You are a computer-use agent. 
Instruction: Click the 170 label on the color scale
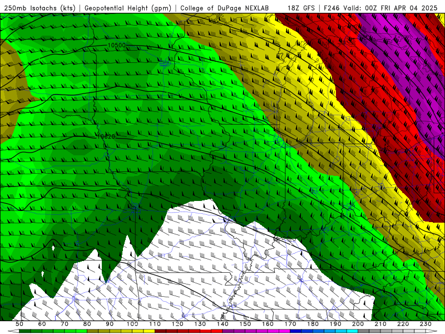(x=290, y=324)
